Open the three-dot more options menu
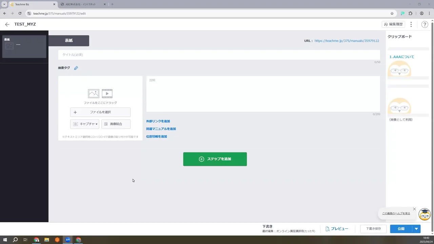434x244 pixels. click(411, 24)
